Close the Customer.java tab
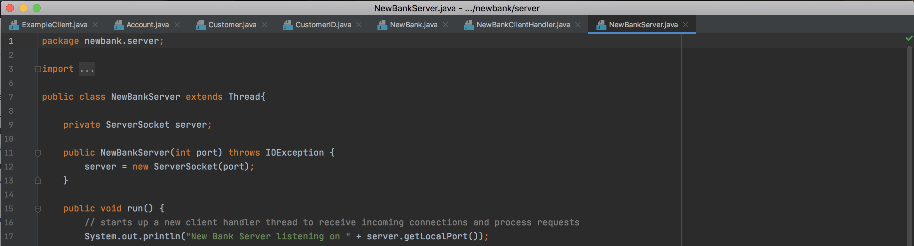Screen dimensions: 914x246 pos(264,25)
